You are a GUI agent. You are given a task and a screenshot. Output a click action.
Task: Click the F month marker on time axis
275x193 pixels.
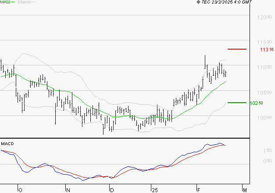pyautogui.click(x=199, y=190)
